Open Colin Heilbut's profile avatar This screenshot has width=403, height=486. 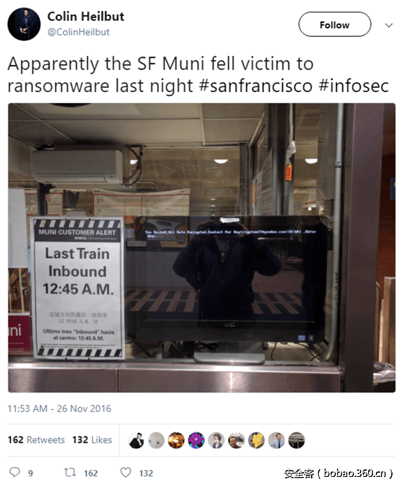tap(24, 24)
